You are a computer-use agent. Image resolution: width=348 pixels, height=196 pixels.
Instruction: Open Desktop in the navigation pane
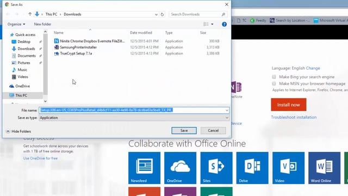[24, 42]
